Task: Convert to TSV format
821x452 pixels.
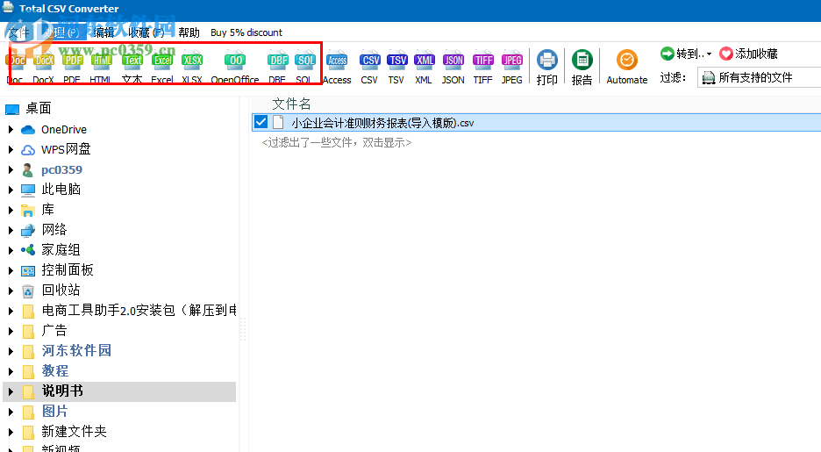Action: tap(396, 68)
